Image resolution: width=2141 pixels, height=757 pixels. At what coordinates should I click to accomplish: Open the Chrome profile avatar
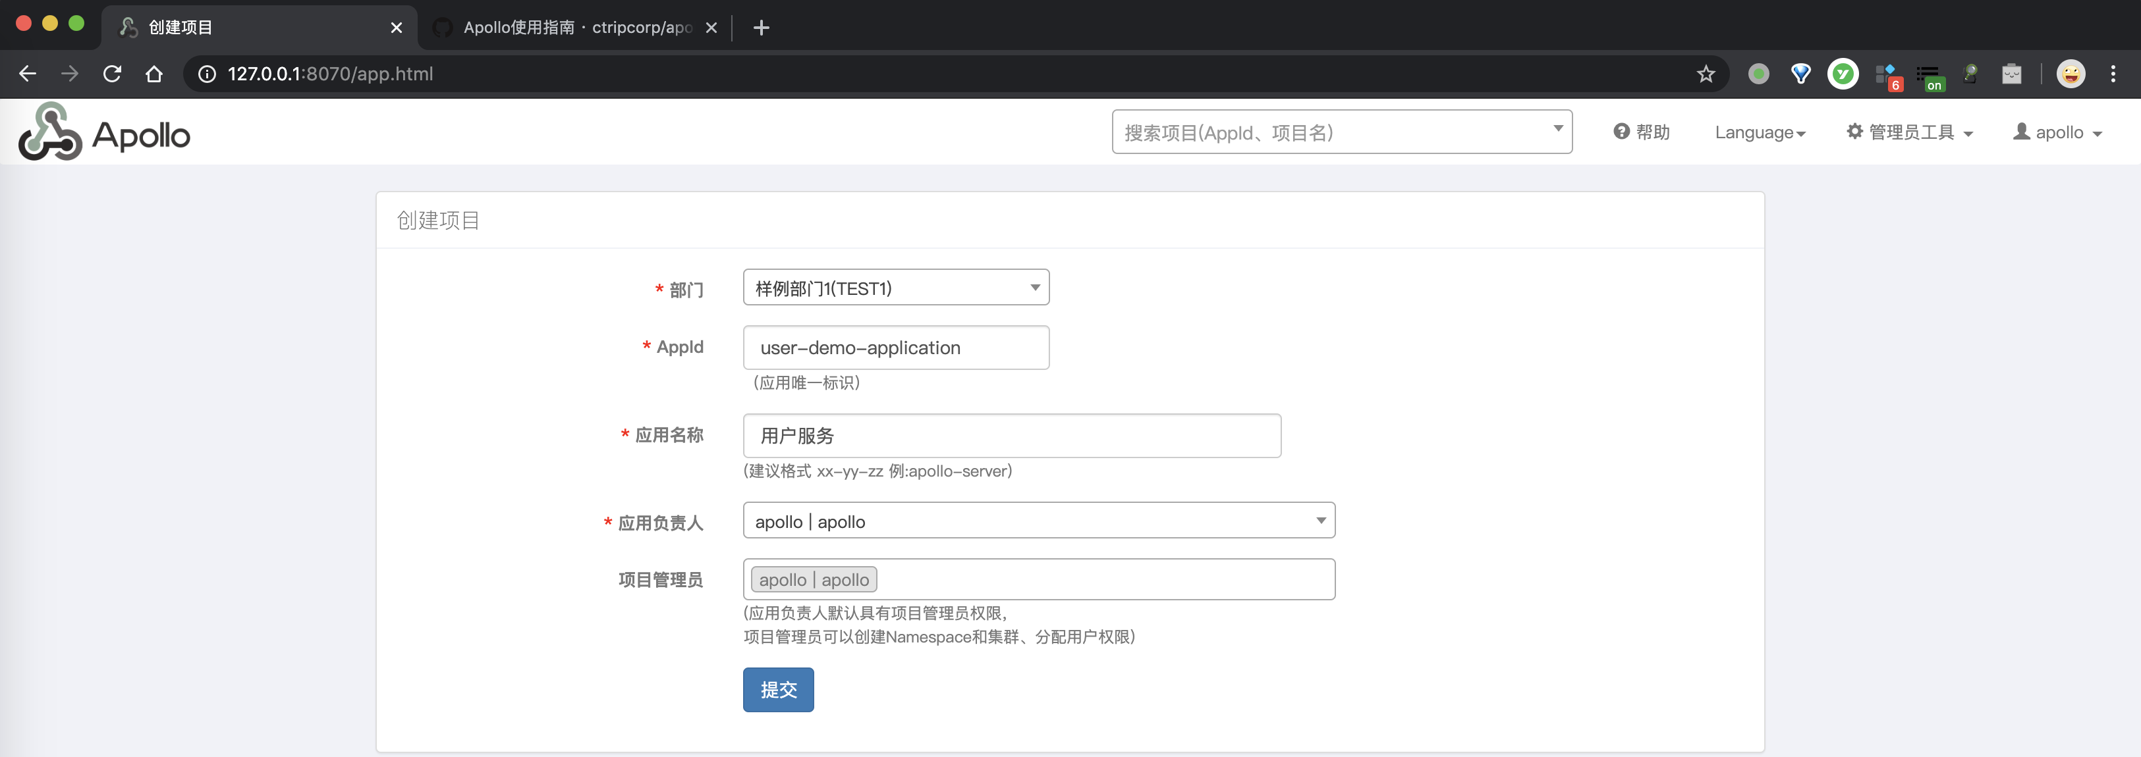coord(2071,74)
